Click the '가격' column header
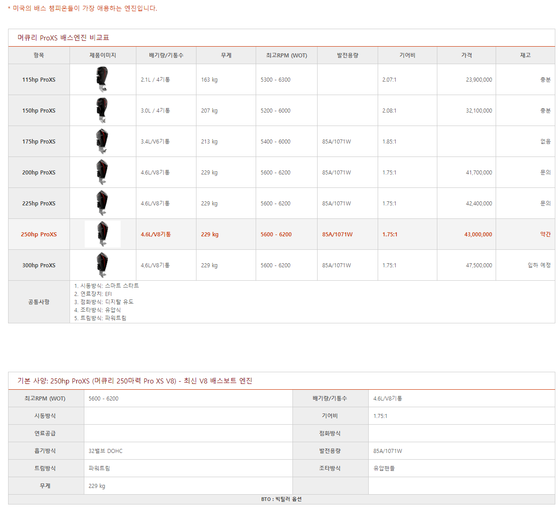The image size is (558, 509). click(466, 55)
